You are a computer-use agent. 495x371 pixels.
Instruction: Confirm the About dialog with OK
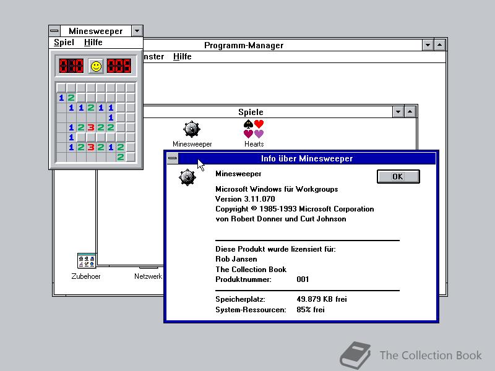pos(398,176)
